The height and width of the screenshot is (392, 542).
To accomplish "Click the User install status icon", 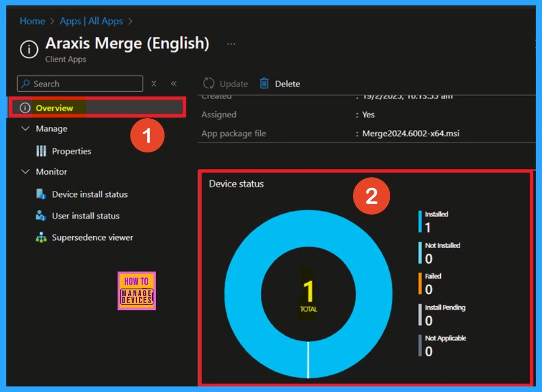I will (41, 215).
